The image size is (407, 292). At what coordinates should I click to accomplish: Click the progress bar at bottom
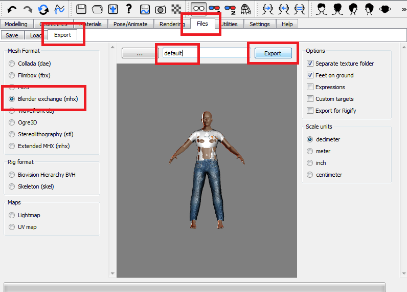[194, 287]
